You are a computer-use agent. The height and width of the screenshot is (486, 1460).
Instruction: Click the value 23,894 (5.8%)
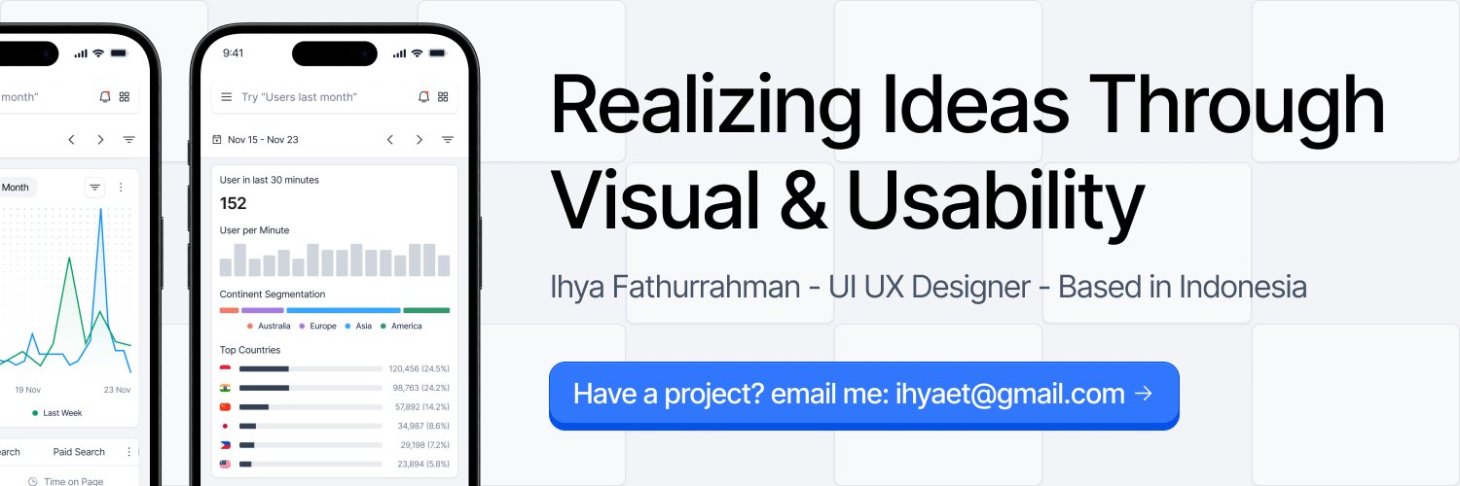point(423,464)
